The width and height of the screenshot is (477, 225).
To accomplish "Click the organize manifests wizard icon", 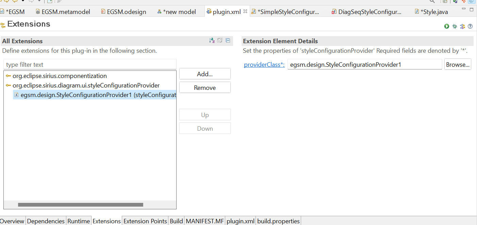I will pos(462,26).
